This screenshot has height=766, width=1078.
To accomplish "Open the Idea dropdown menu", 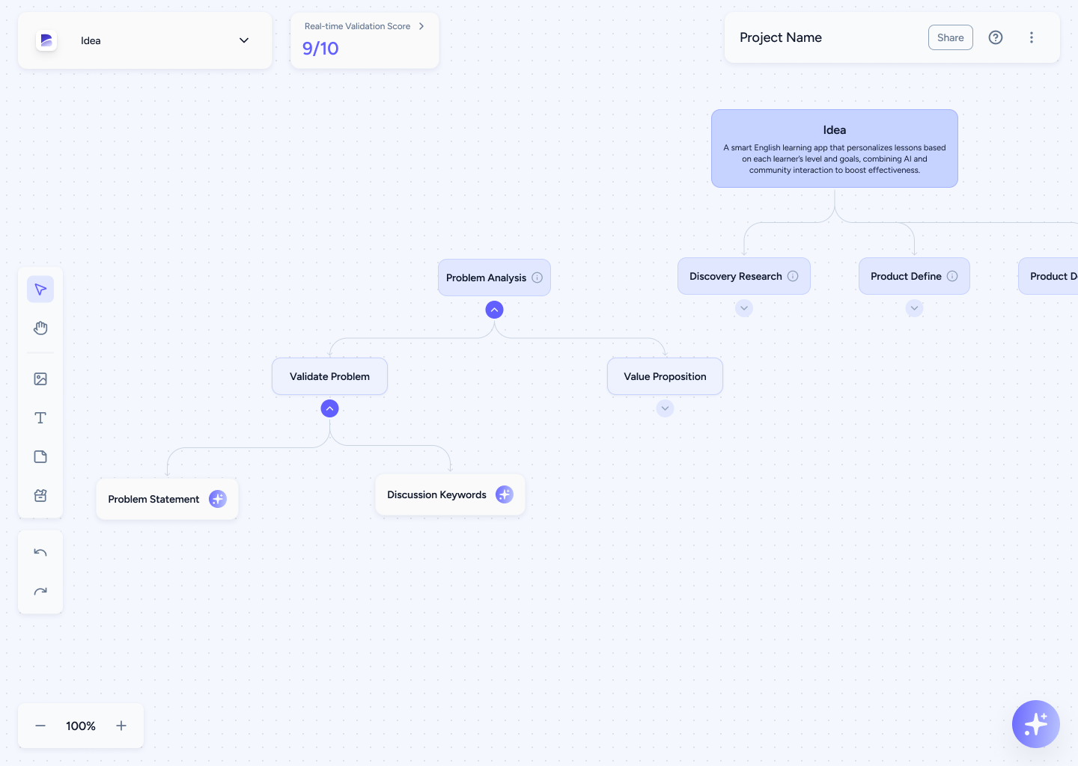I will [244, 40].
